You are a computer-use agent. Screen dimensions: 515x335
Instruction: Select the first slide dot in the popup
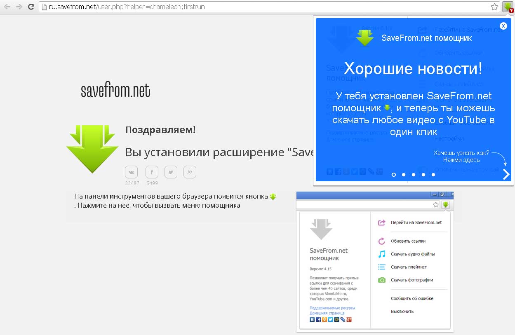click(394, 175)
